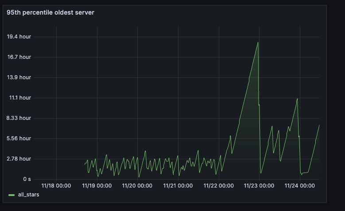This screenshot has width=345, height=211.
Task: Click the 0 s y-axis label
Action: coord(26,179)
